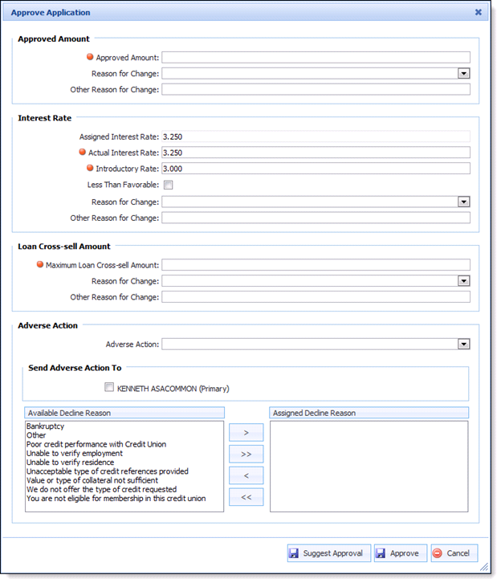Select Bankruptcy in Available Decline Reason list
The image size is (501, 583).
[x=45, y=426]
